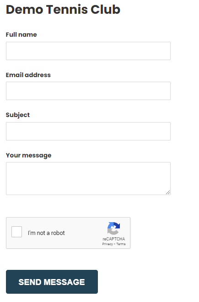Viewport: 199px width, 302px height.
Task: Tick the I'm not a robot checkbox
Action: pyautogui.click(x=16, y=232)
